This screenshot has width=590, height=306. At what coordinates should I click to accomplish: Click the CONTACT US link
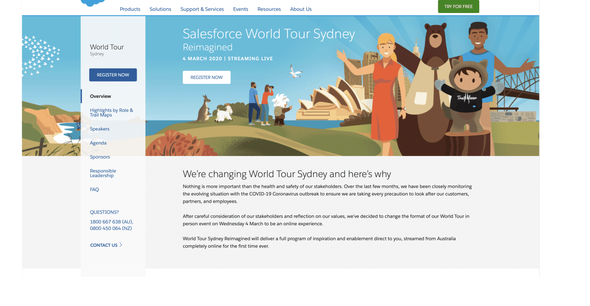pyautogui.click(x=104, y=245)
